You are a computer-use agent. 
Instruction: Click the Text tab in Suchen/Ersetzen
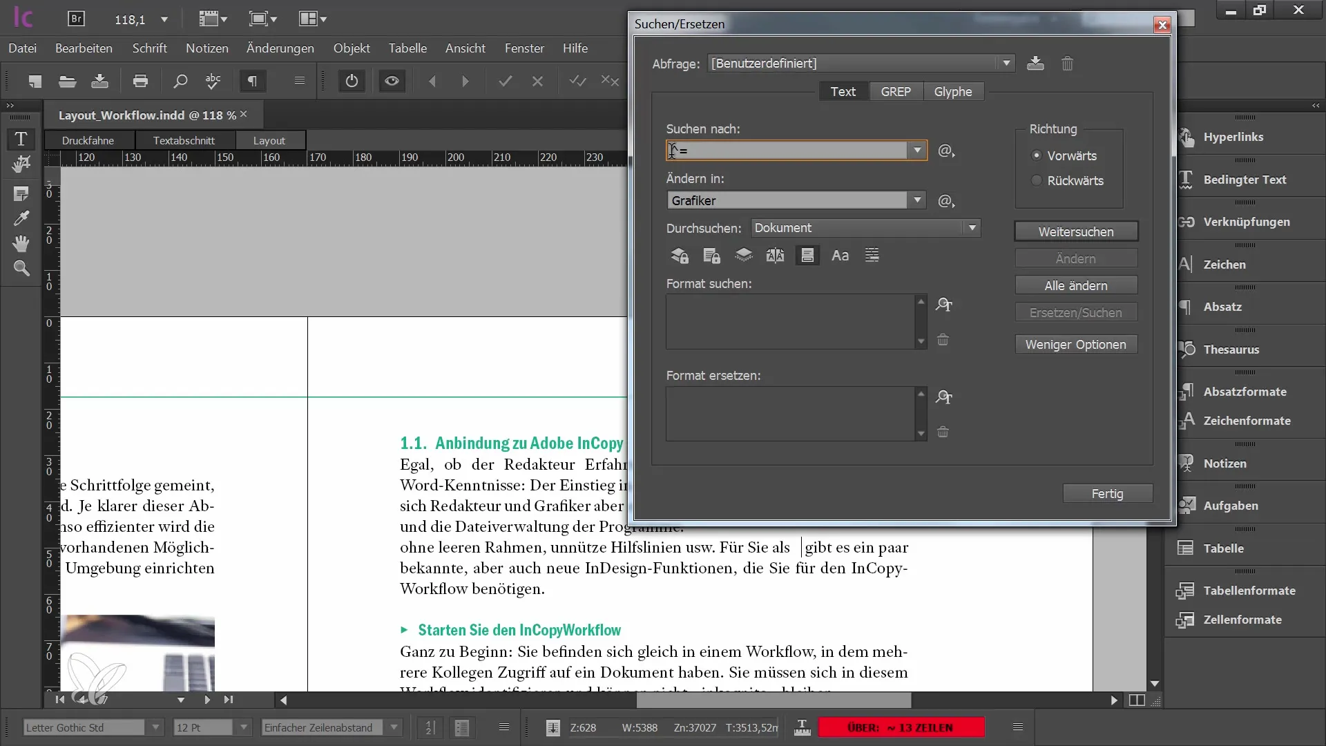pyautogui.click(x=843, y=91)
